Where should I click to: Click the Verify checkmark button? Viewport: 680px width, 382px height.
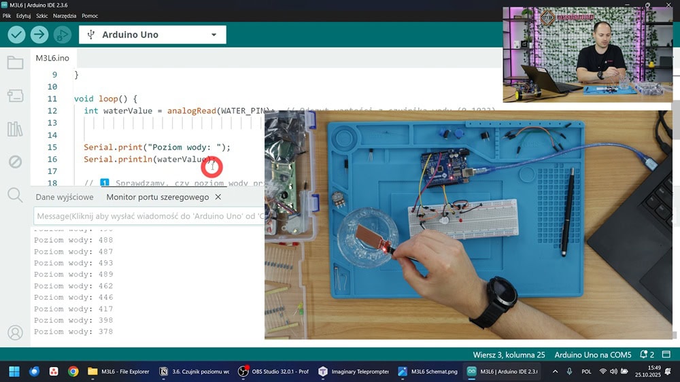coord(16,35)
